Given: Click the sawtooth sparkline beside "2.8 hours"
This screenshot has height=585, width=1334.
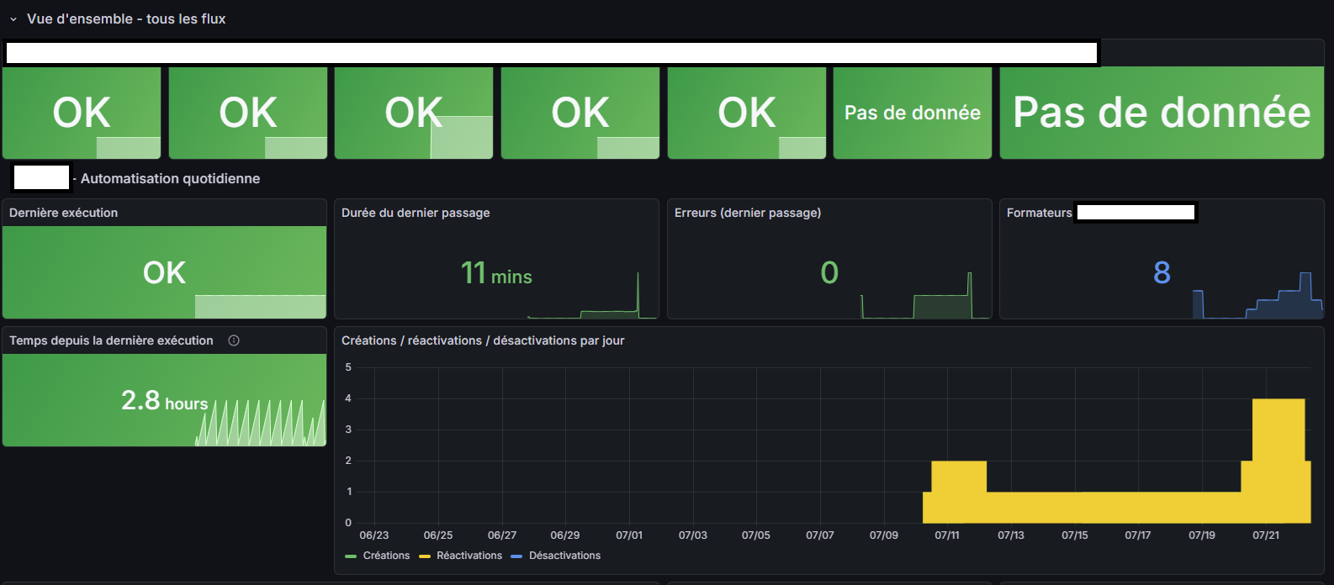Looking at the screenshot, I should pyautogui.click(x=261, y=423).
